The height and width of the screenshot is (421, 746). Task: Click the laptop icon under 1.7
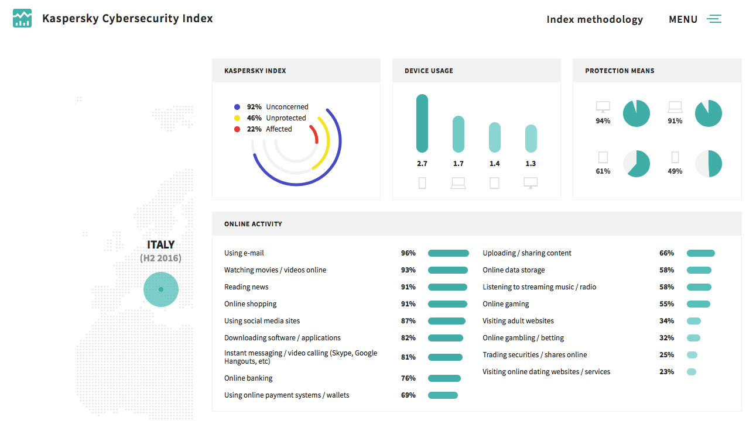458,184
